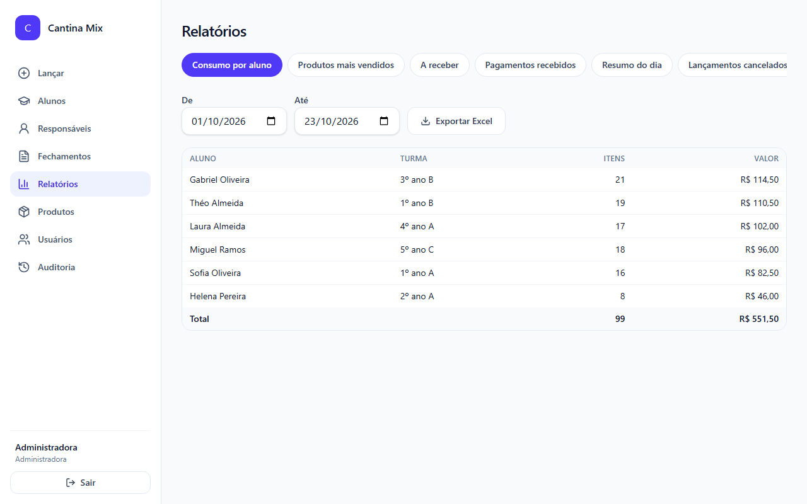Switch to Consumo por aluno tab
This screenshot has height=504, width=807.
click(232, 65)
